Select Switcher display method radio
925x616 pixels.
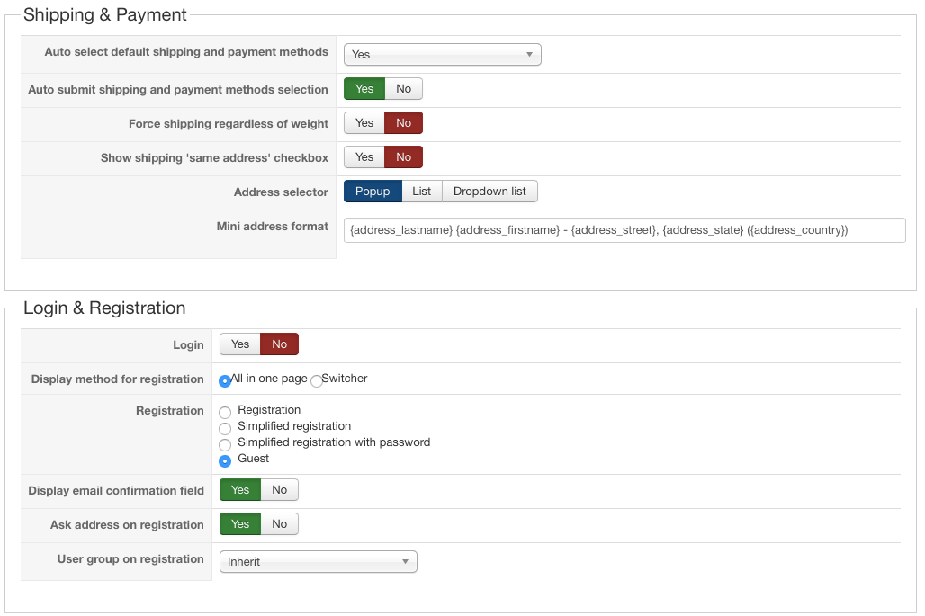pos(317,380)
